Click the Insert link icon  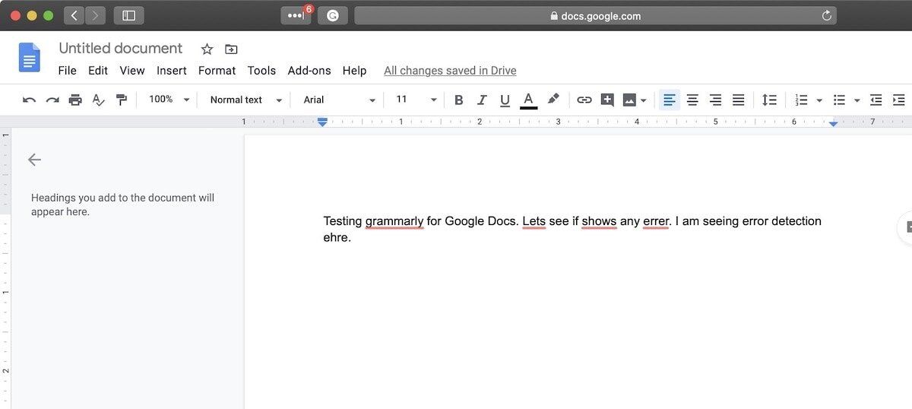[x=584, y=100]
